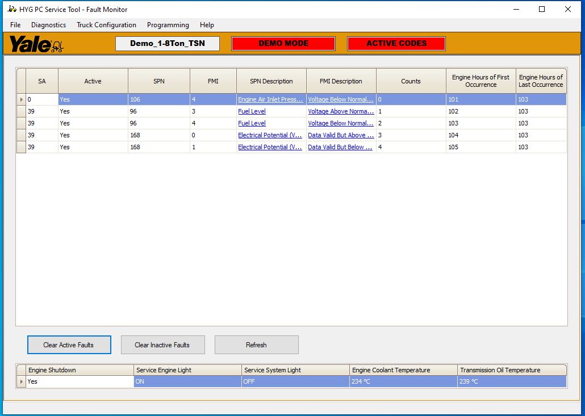Screen dimensions: 585x416
Task: Open the Help menu
Action: (207, 25)
